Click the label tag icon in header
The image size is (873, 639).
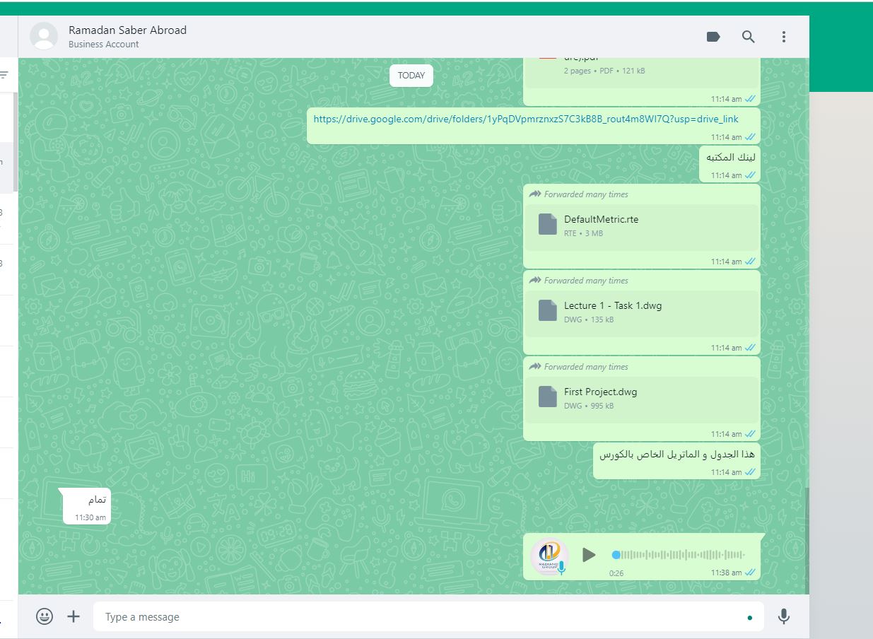click(x=713, y=37)
